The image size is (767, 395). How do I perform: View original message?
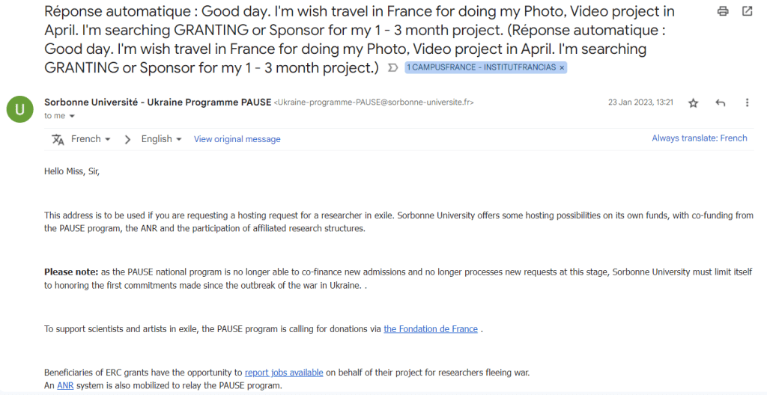237,139
